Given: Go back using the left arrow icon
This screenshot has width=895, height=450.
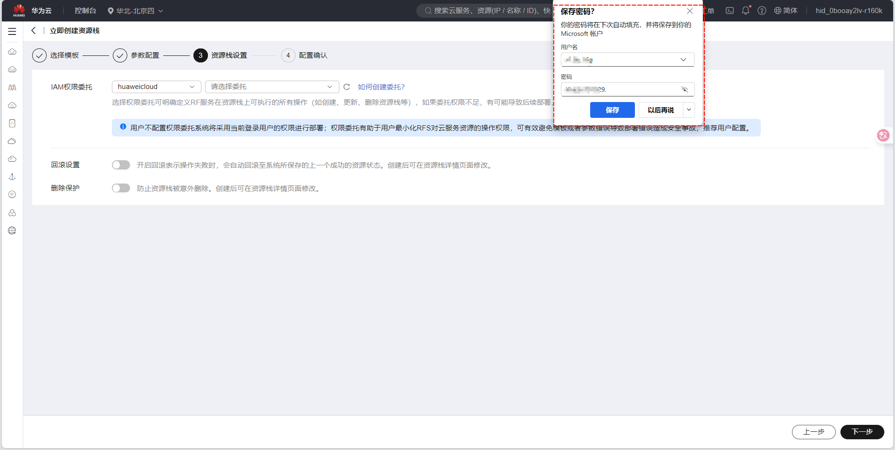Looking at the screenshot, I should coord(34,30).
